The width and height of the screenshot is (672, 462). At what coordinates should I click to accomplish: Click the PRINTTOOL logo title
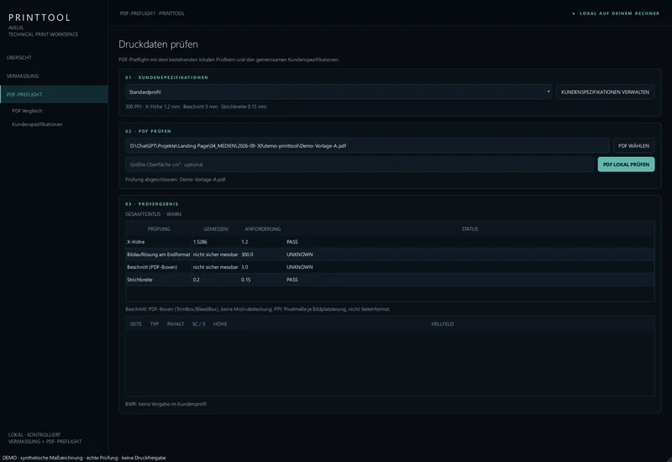(39, 18)
